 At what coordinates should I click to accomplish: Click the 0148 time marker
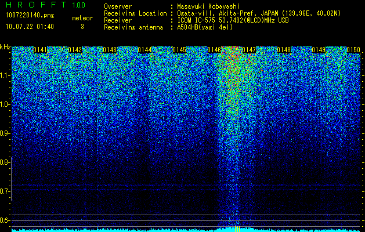tap(284, 50)
